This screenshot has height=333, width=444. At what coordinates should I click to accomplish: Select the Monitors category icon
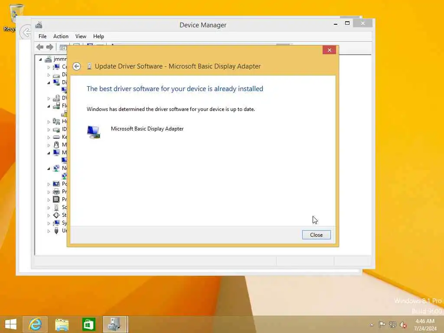56,153
